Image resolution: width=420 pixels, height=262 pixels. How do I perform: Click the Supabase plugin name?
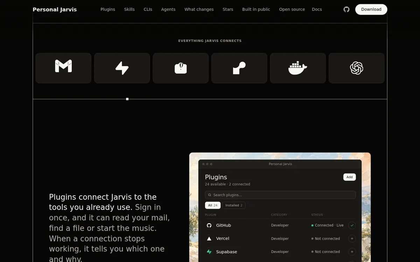pyautogui.click(x=227, y=252)
